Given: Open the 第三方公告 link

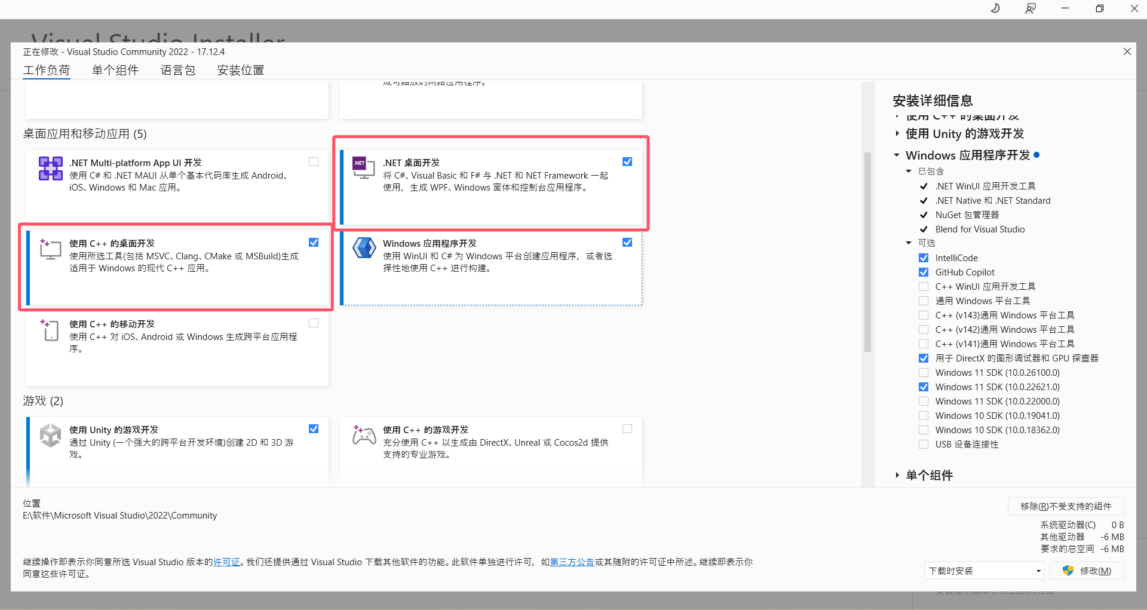Looking at the screenshot, I should click(x=572, y=562).
